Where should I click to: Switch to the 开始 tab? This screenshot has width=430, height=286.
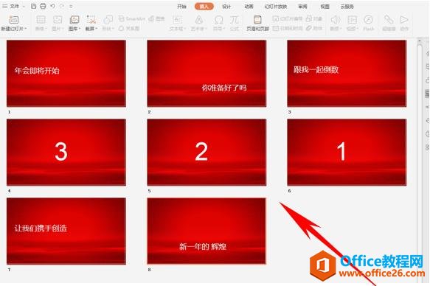click(x=181, y=6)
